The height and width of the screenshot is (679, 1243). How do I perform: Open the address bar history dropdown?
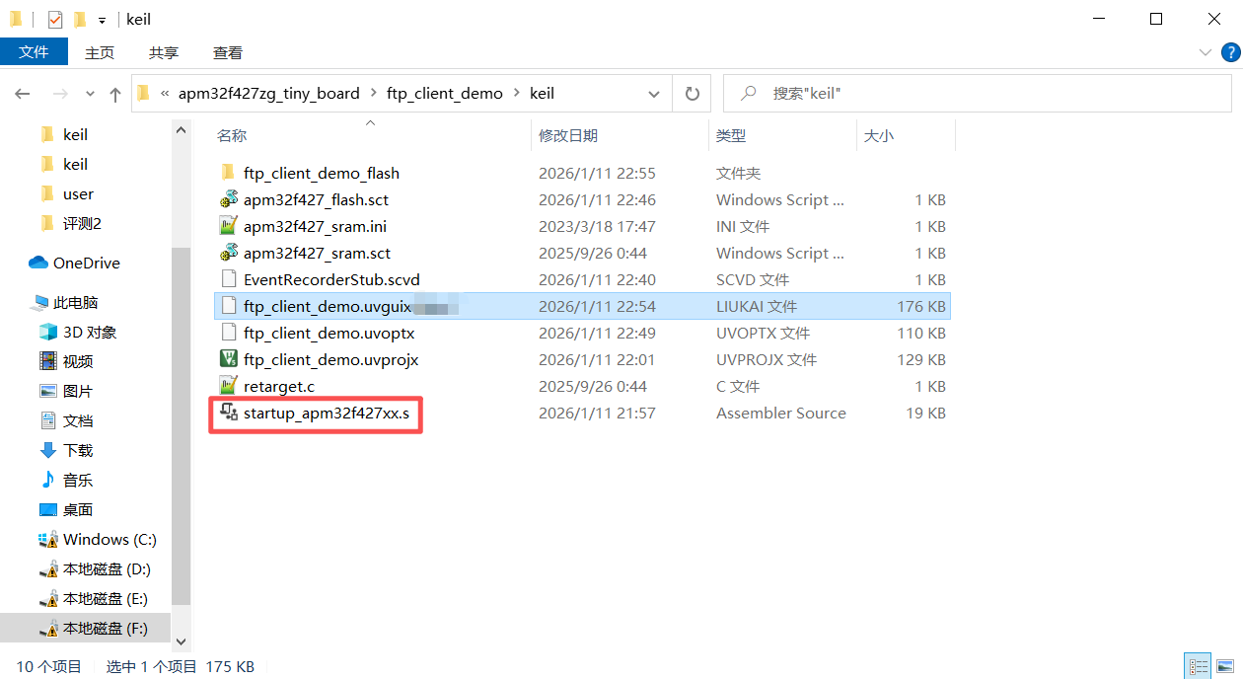(x=653, y=94)
